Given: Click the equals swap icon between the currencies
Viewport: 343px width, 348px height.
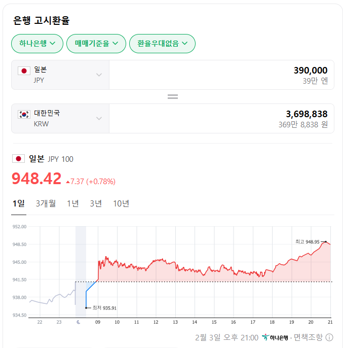Looking at the screenshot, I should point(173,96).
